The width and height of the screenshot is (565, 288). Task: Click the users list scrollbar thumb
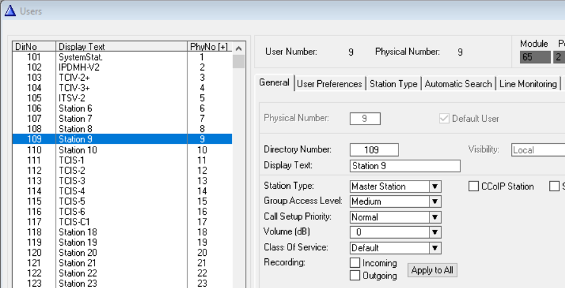pos(239,61)
